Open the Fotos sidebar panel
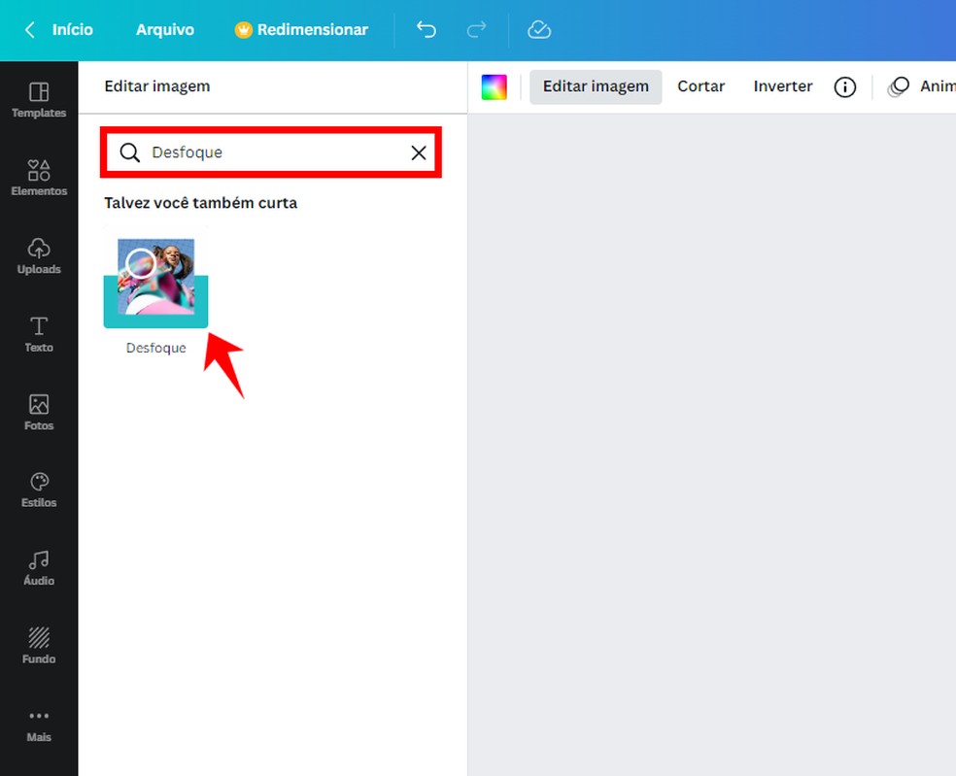 click(x=39, y=412)
